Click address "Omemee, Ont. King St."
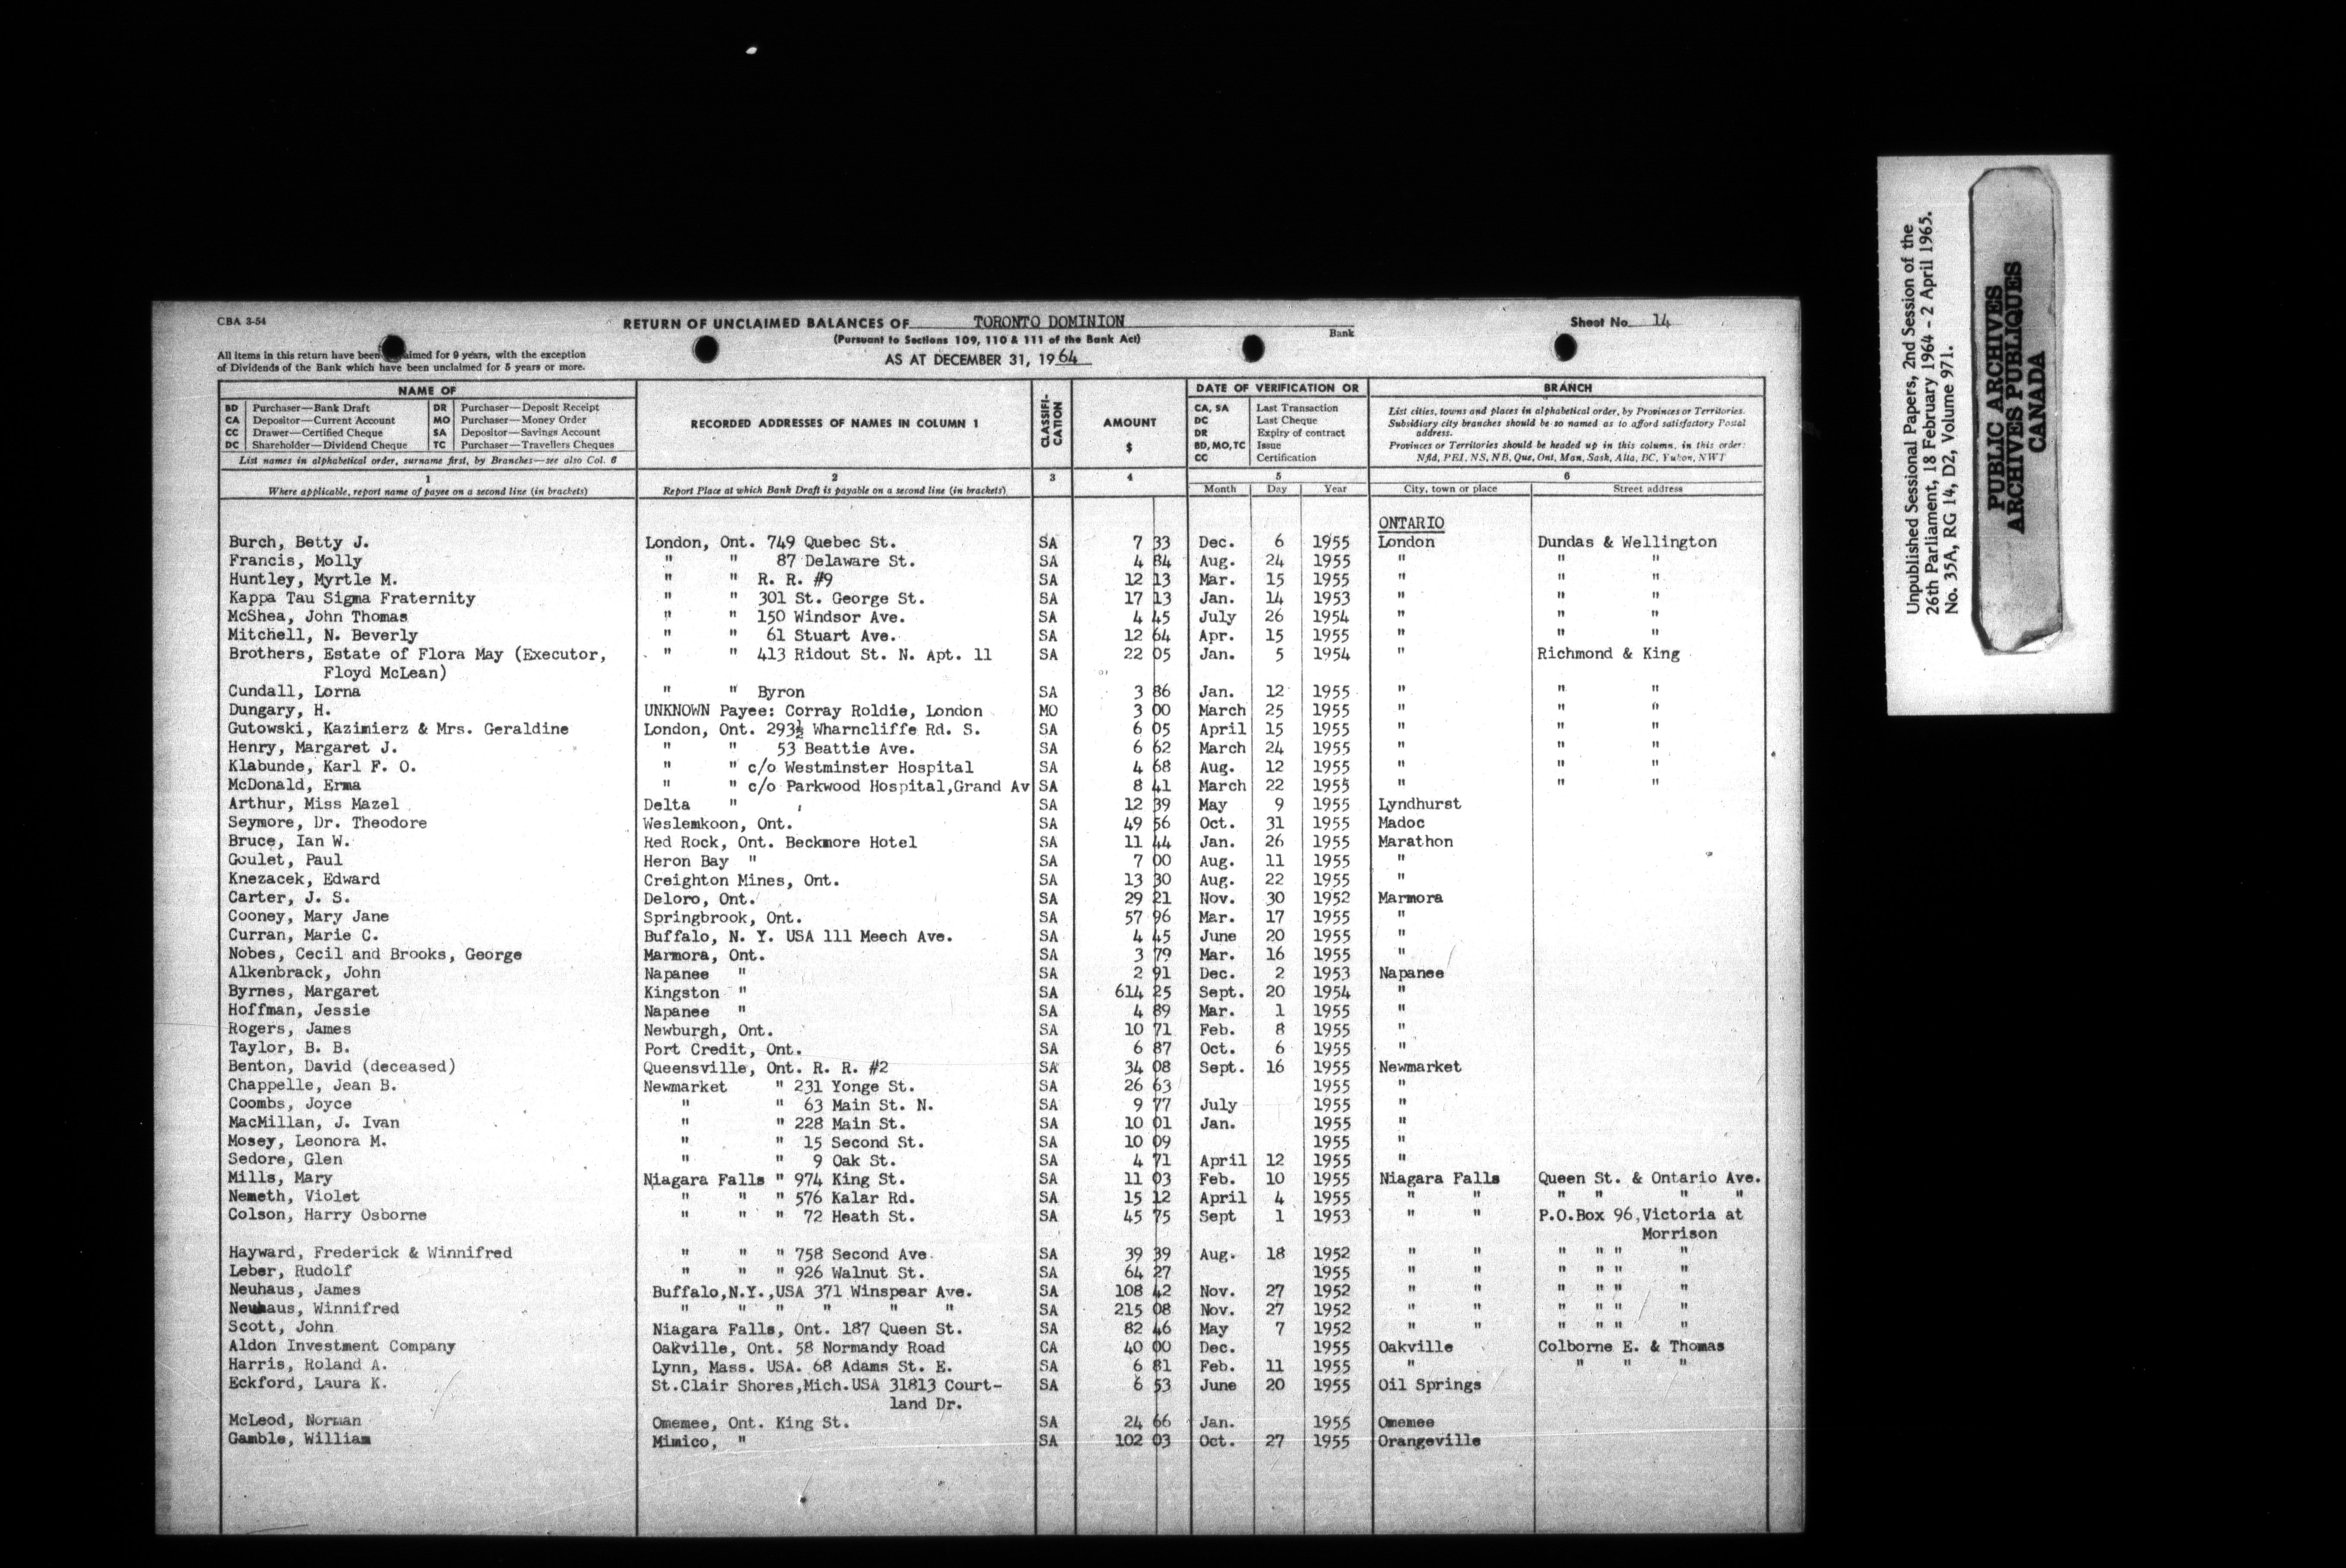Screen dimensions: 2346x1568 tap(750, 1422)
